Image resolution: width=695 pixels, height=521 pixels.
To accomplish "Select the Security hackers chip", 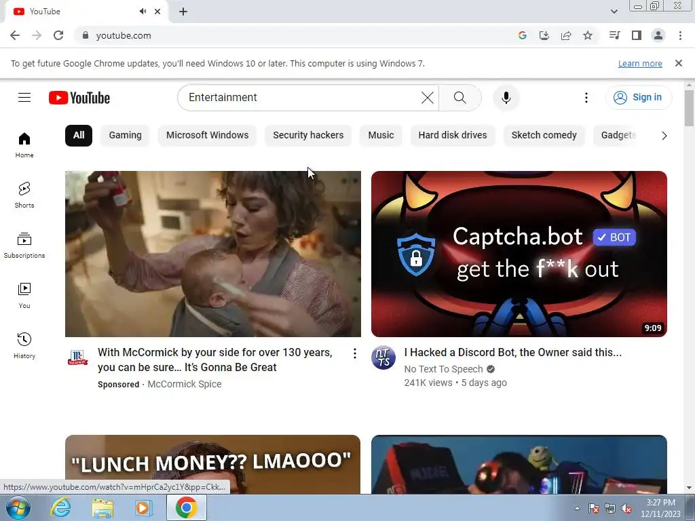I will pyautogui.click(x=308, y=136).
